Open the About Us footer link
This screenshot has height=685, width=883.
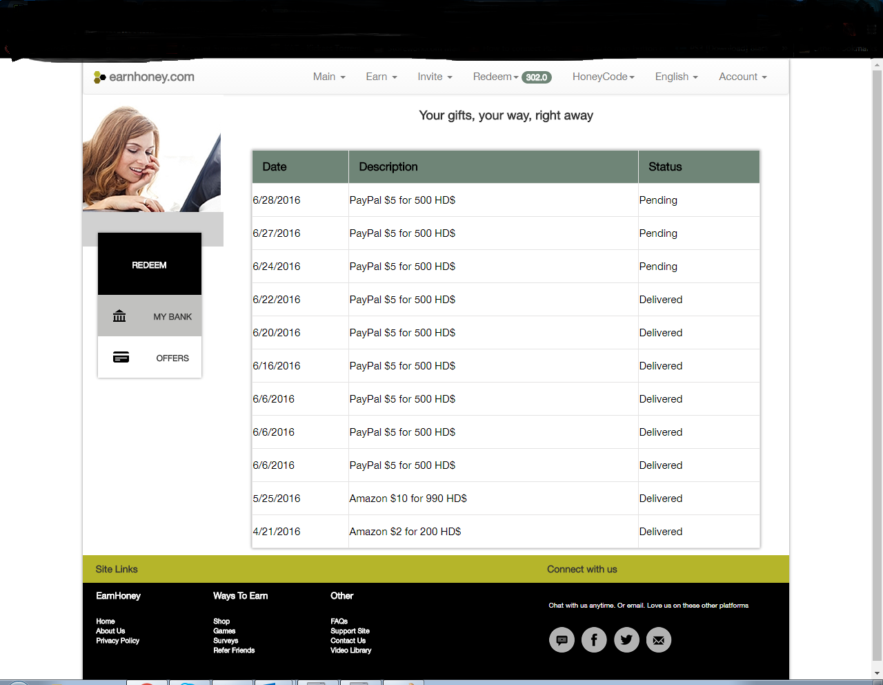click(x=110, y=631)
